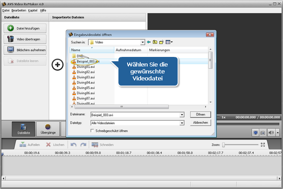Image resolution: width=283 pixels, height=189 pixels.
Task: Open the Kapitel menu
Action: (x=33, y=10)
